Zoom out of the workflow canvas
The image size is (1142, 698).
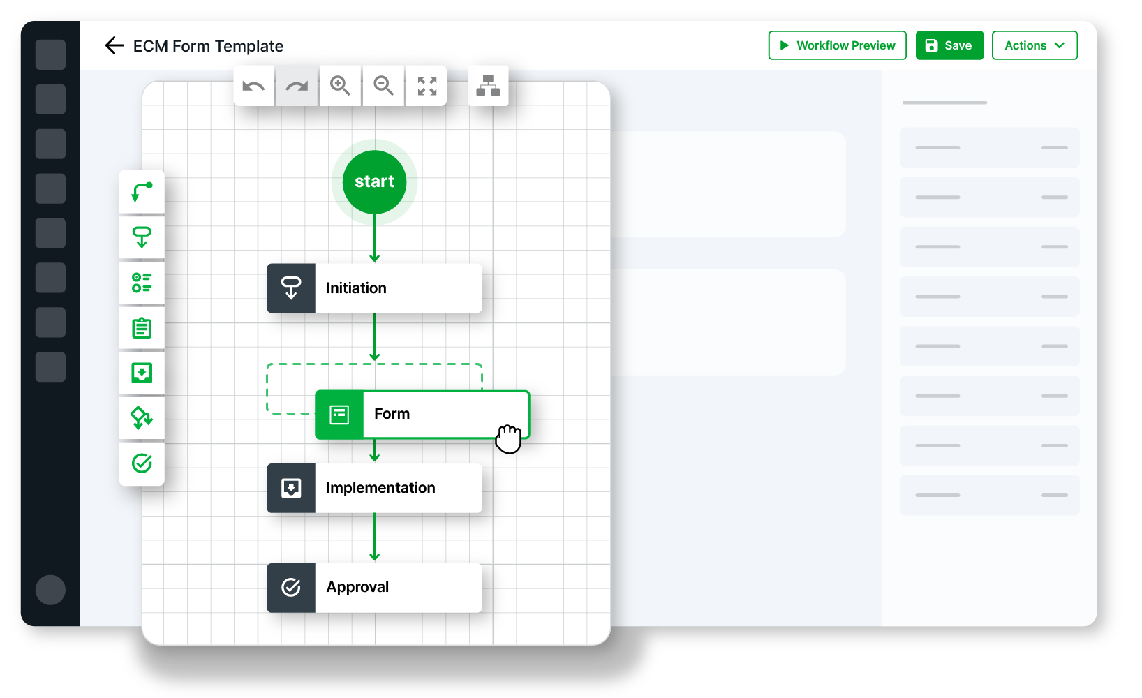coord(383,86)
